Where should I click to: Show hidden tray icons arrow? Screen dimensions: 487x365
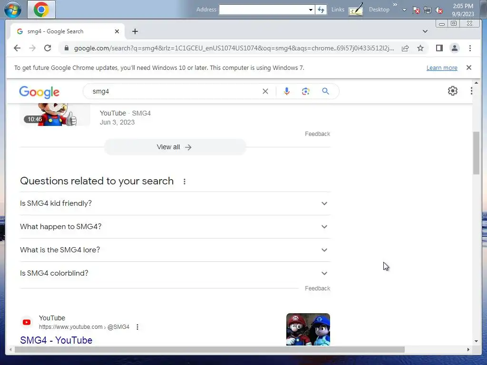click(x=404, y=10)
